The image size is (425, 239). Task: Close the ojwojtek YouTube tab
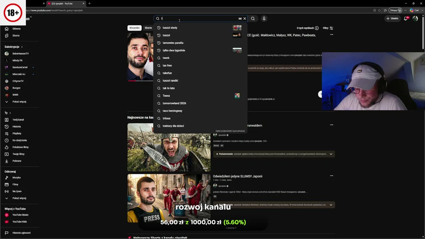(83, 3)
